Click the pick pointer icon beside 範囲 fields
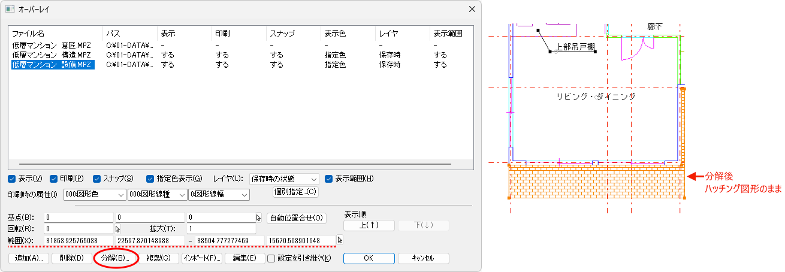 340,240
